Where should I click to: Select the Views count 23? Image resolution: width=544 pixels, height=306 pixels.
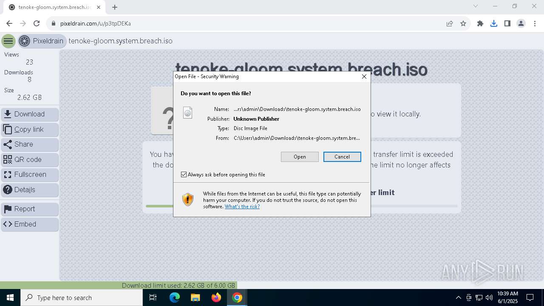pyautogui.click(x=29, y=62)
